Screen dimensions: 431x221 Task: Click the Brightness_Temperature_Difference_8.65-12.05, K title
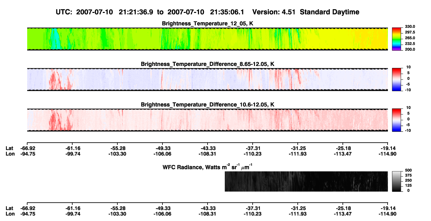208,64
